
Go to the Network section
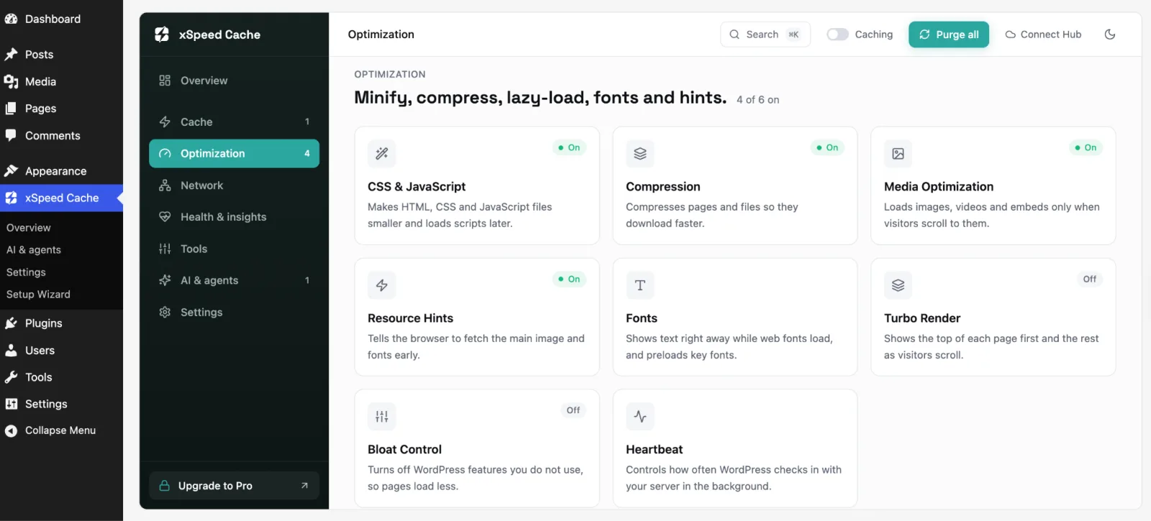[x=234, y=185]
